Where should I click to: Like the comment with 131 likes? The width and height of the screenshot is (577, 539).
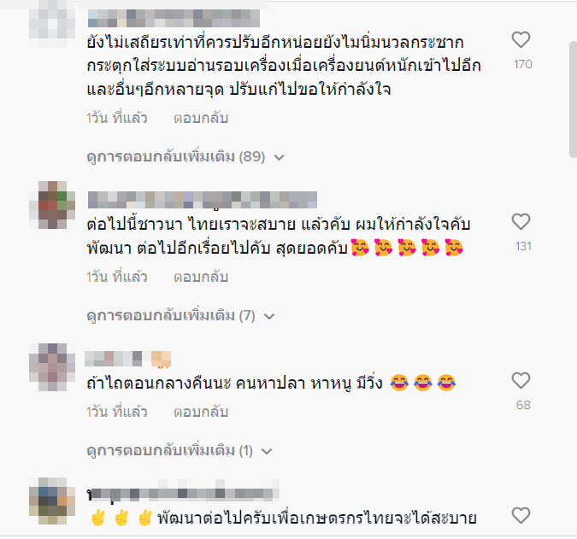point(521,222)
